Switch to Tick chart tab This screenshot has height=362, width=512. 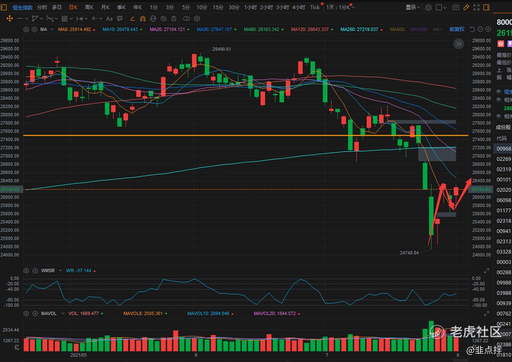315,7
